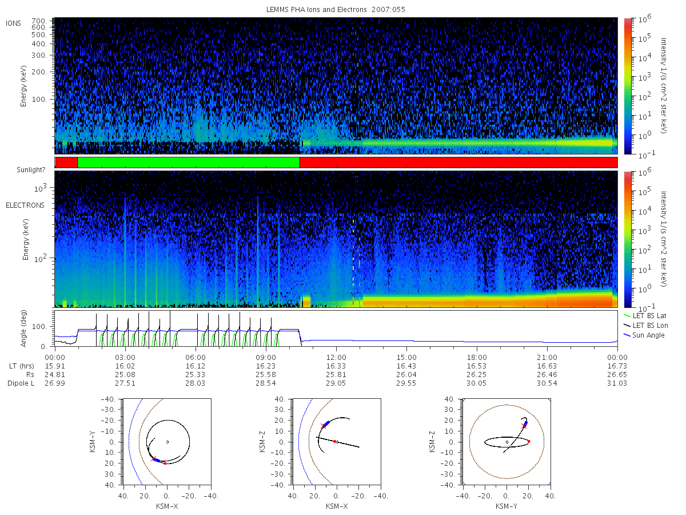
Task: Click the short red Sunlight segment at start
Action: [x=66, y=163]
